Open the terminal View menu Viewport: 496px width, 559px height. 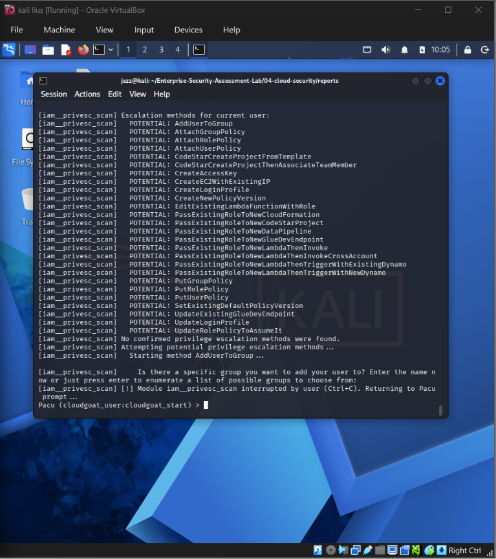[x=138, y=94]
